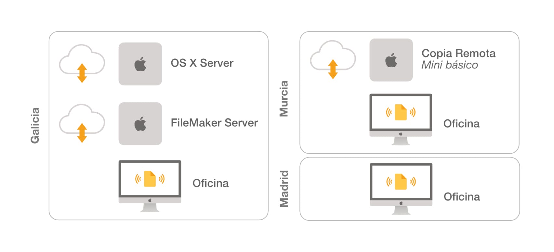Select the FileMaker Server Mac mini icon
Screen dimensions: 554x252
pyautogui.click(x=140, y=124)
